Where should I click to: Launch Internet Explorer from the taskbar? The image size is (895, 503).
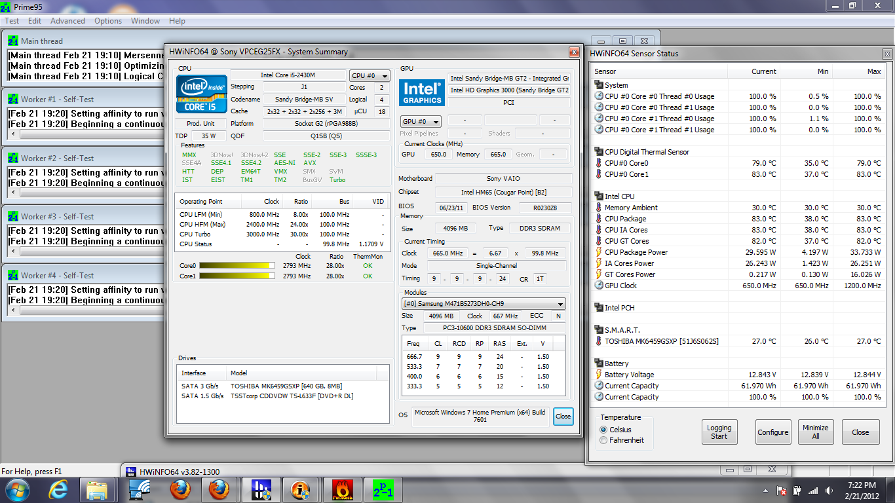coord(58,490)
